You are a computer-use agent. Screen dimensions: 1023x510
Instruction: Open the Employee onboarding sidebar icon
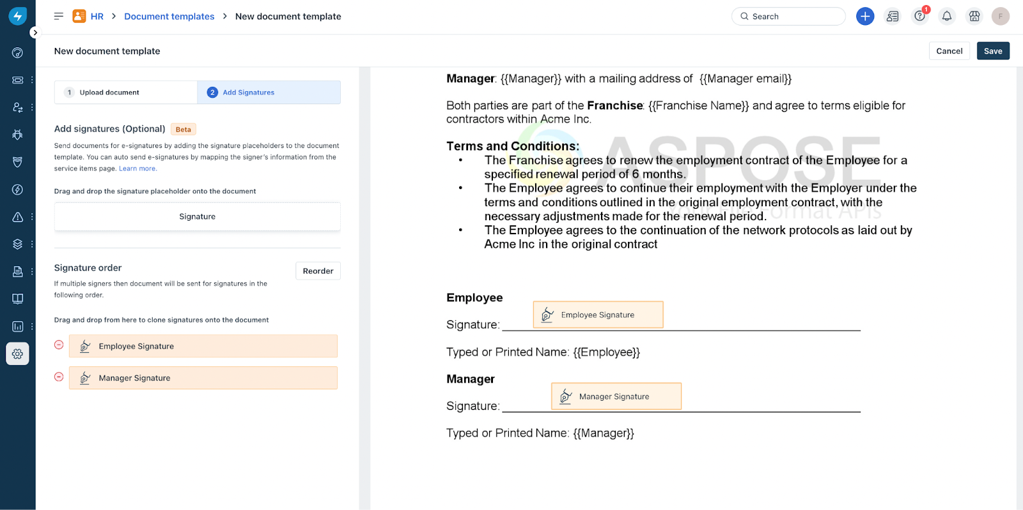click(x=17, y=107)
